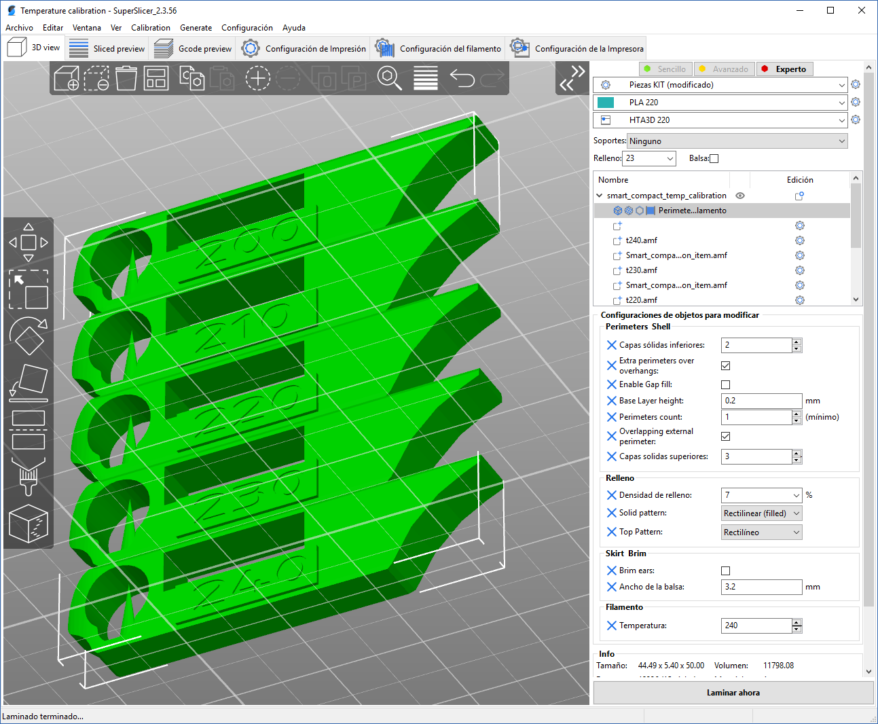The image size is (878, 724).
Task: Click the Search magnifier icon in toolbar
Action: (x=389, y=79)
